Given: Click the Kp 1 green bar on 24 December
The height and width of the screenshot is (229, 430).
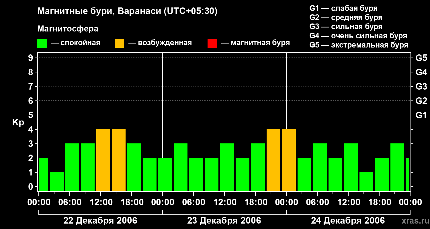Looking at the screenshot, I should click(x=366, y=181).
